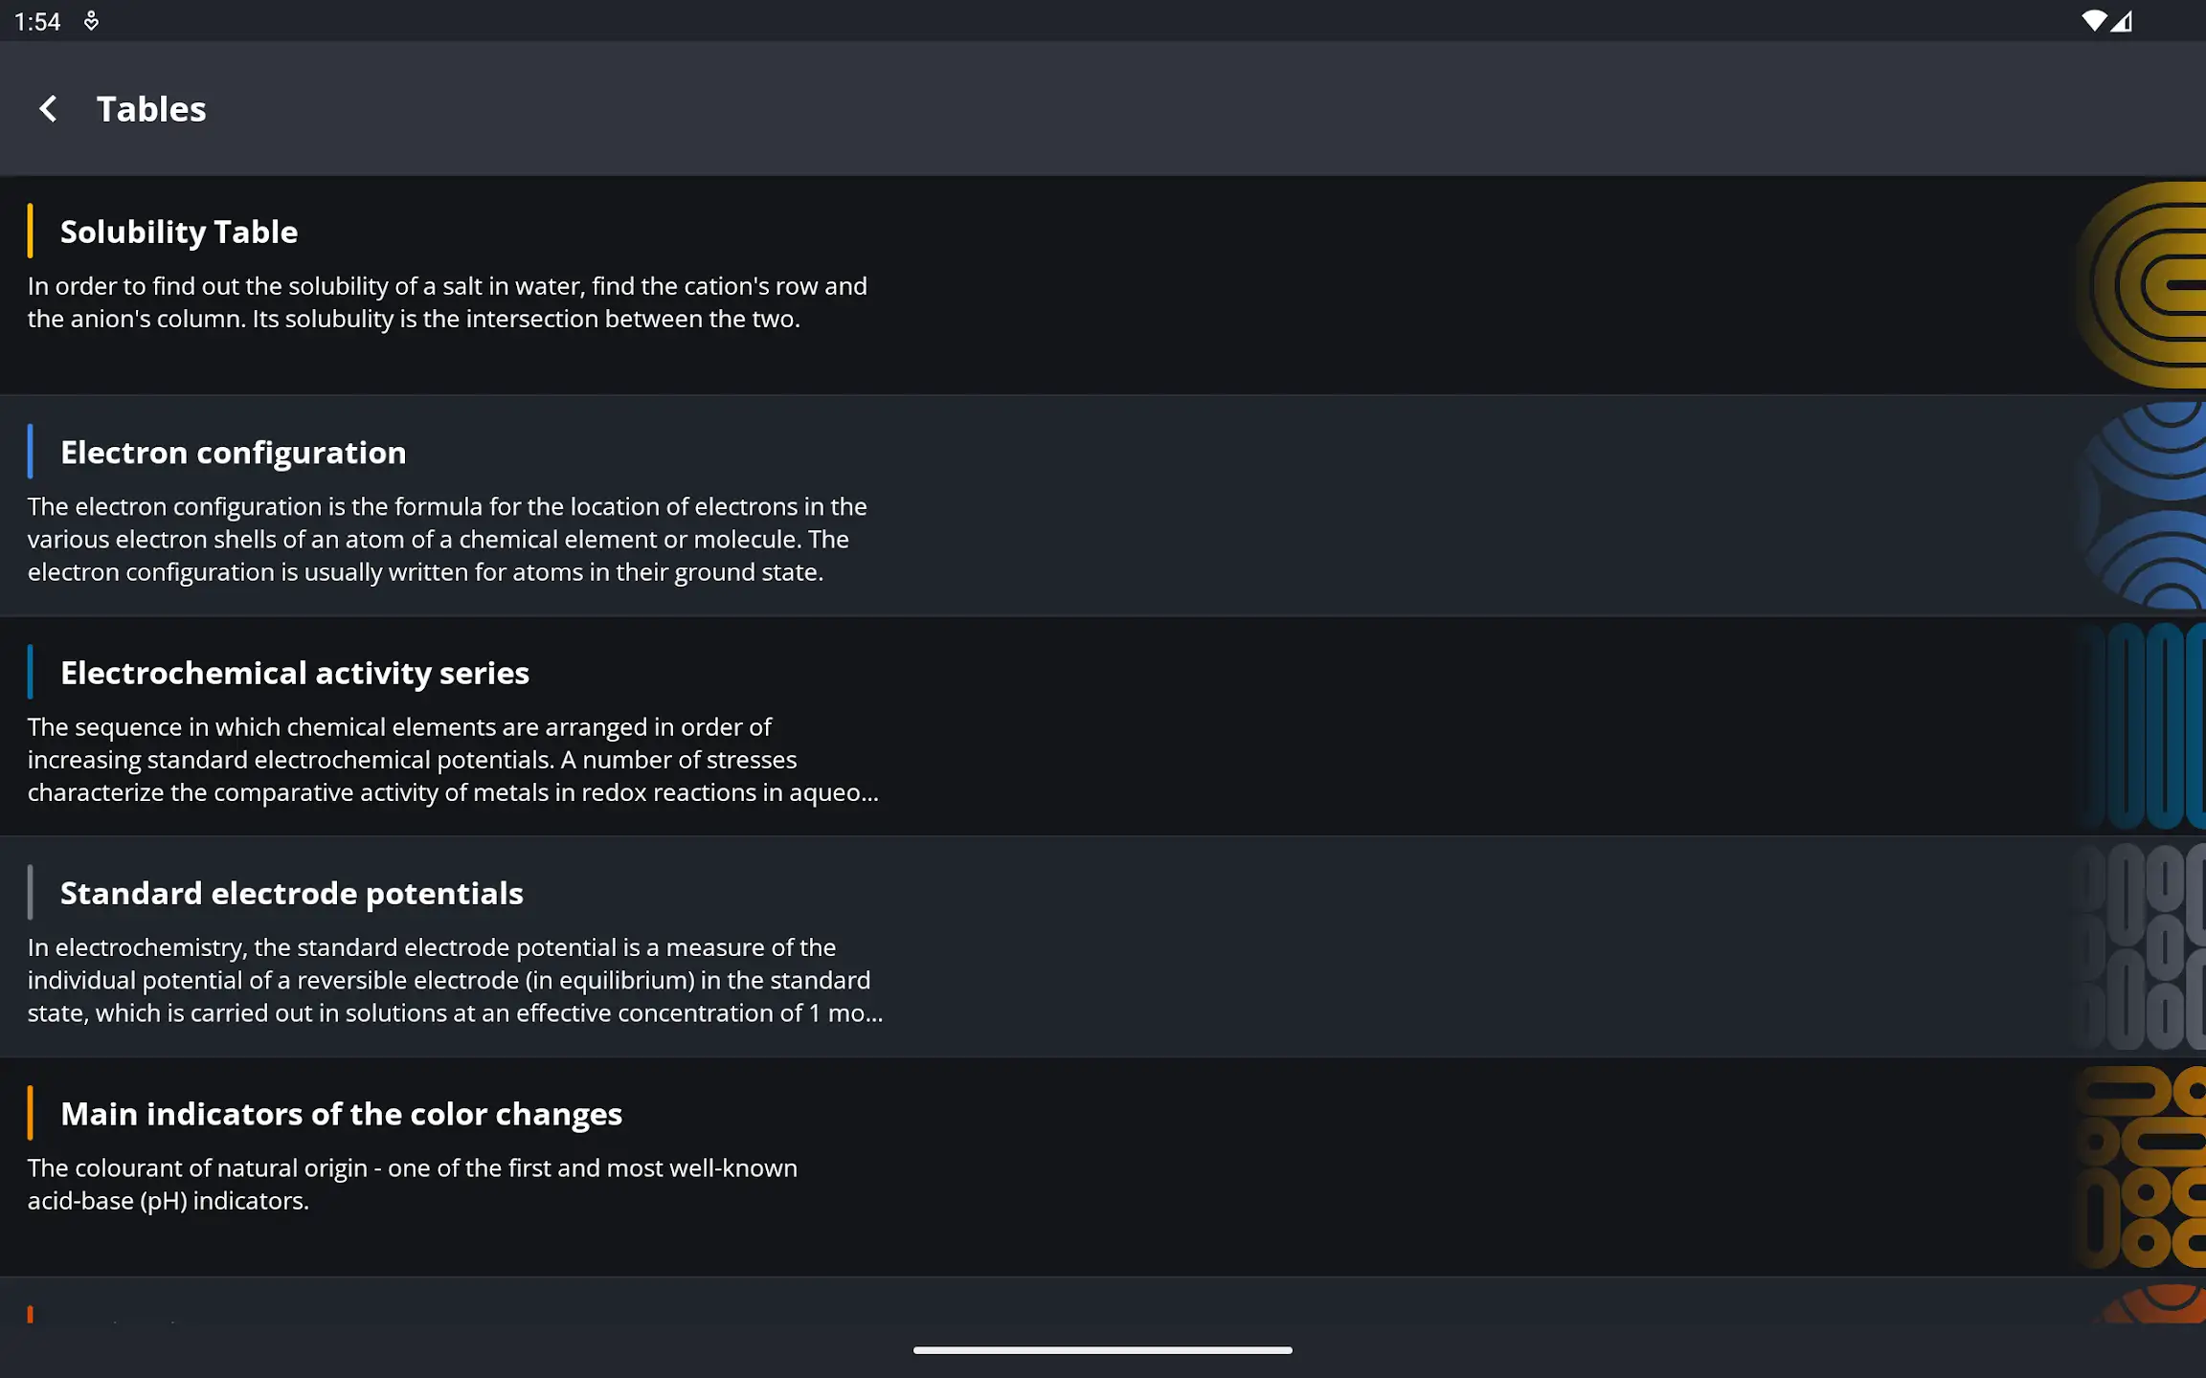Open the Solubility Table heading
Viewport: 2206px width, 1378px height.
[x=179, y=232]
